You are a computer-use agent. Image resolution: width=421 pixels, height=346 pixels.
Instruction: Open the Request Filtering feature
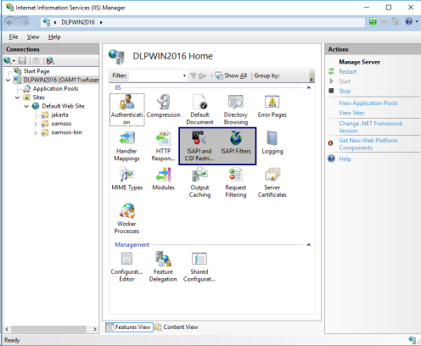coord(236,182)
